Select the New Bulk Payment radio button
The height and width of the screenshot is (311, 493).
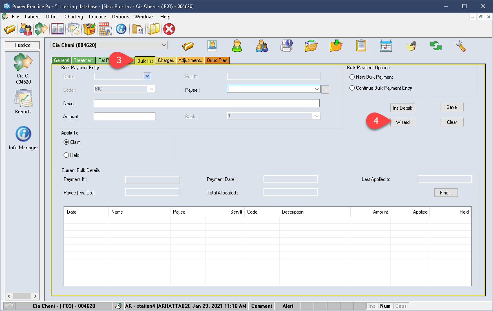352,77
